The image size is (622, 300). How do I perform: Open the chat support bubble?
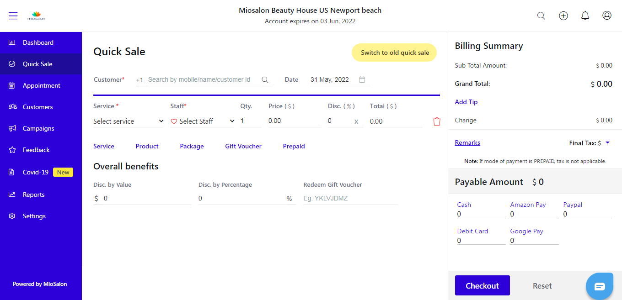point(600,286)
